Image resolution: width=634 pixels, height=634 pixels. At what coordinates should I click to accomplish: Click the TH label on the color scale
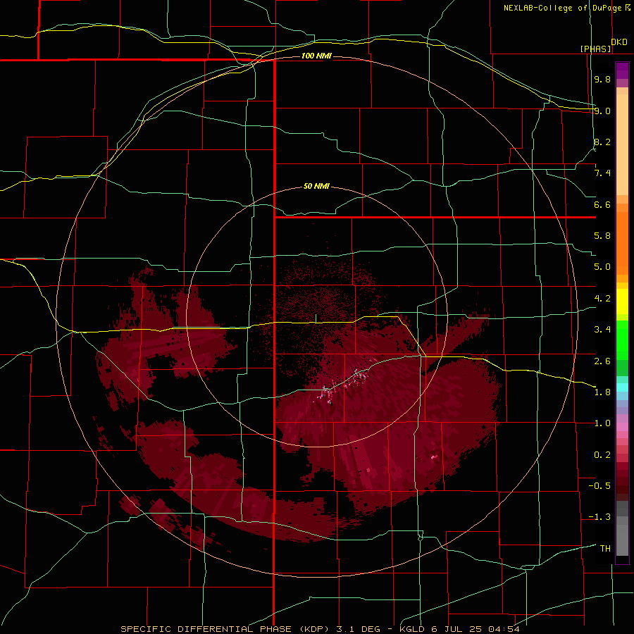coord(605,549)
